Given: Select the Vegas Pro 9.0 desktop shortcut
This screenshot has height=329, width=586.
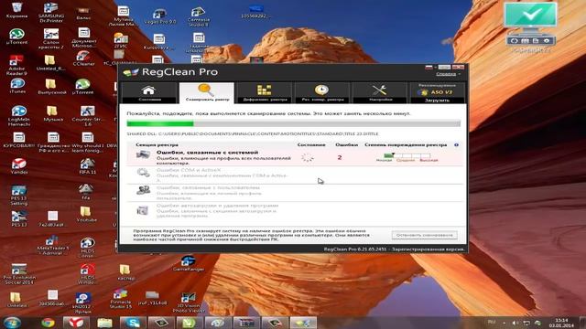Looking at the screenshot, I should (159, 16).
